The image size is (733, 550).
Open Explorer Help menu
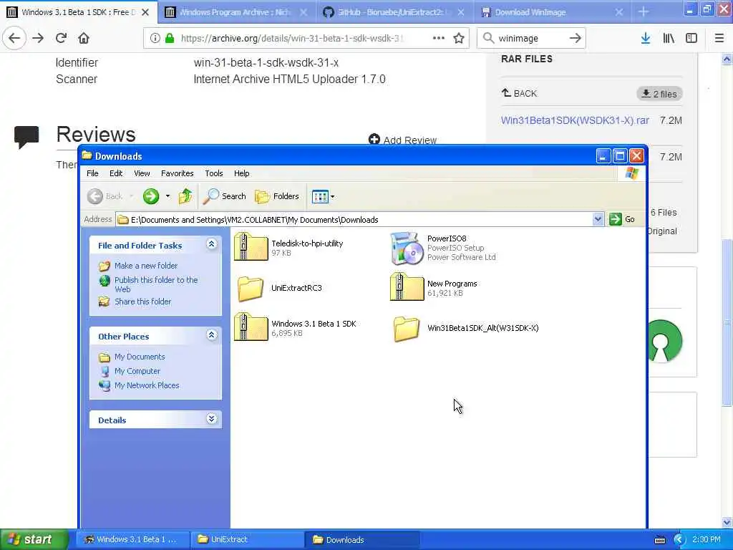tap(242, 173)
